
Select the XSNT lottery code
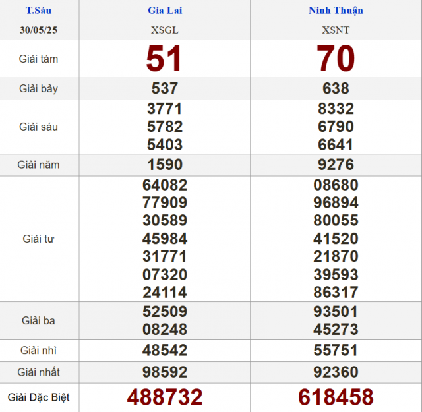point(336,30)
